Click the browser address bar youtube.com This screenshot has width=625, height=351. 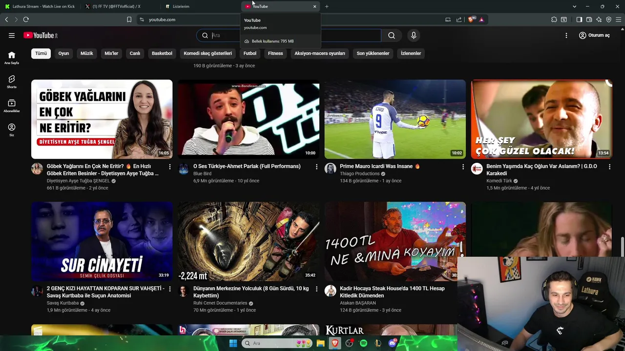(162, 19)
